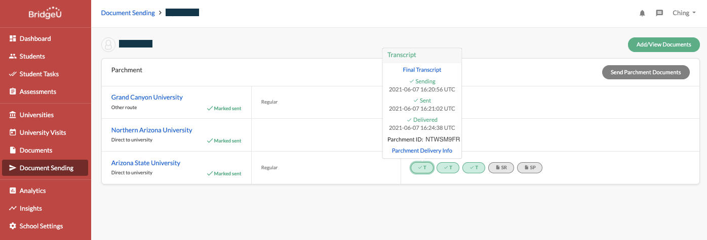Click the Sending timestamp 16:20:56 UTC
Viewport: 707px width, 240px height.
pos(422,89)
